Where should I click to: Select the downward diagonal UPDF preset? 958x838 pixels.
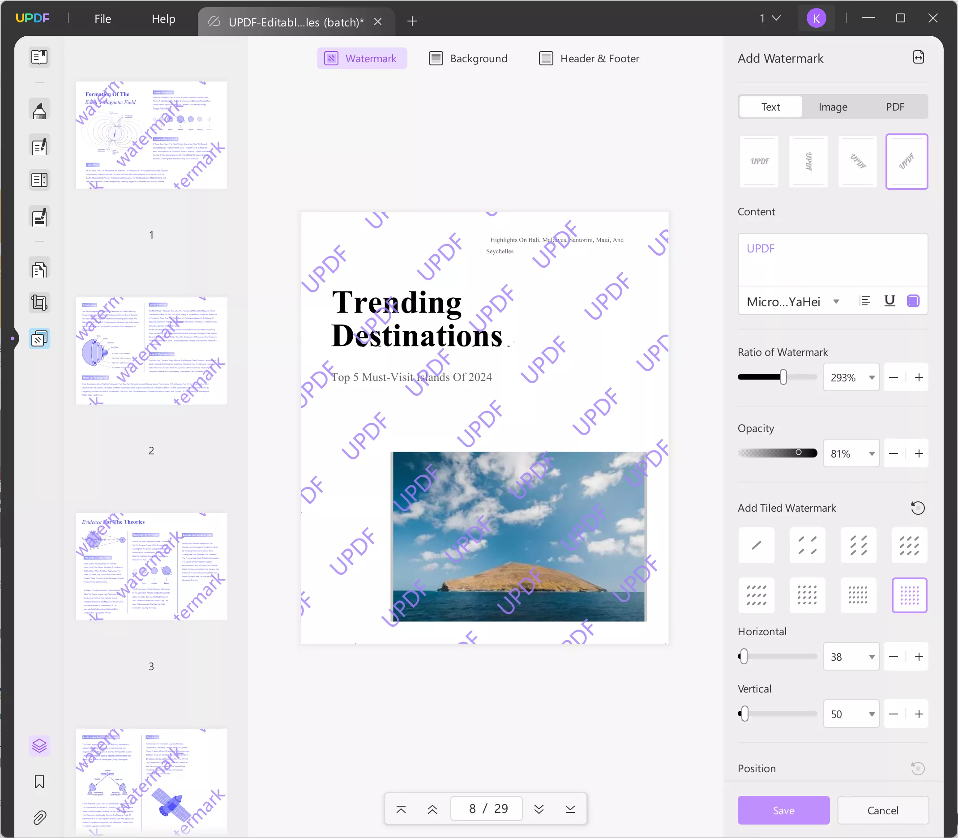[x=857, y=161]
